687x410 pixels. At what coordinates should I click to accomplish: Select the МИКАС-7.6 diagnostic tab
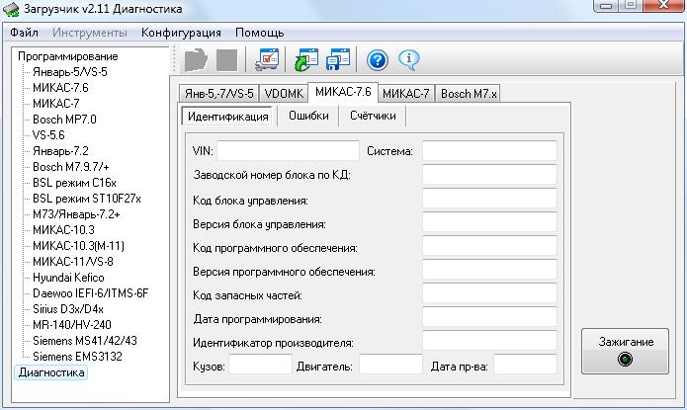pyautogui.click(x=343, y=92)
